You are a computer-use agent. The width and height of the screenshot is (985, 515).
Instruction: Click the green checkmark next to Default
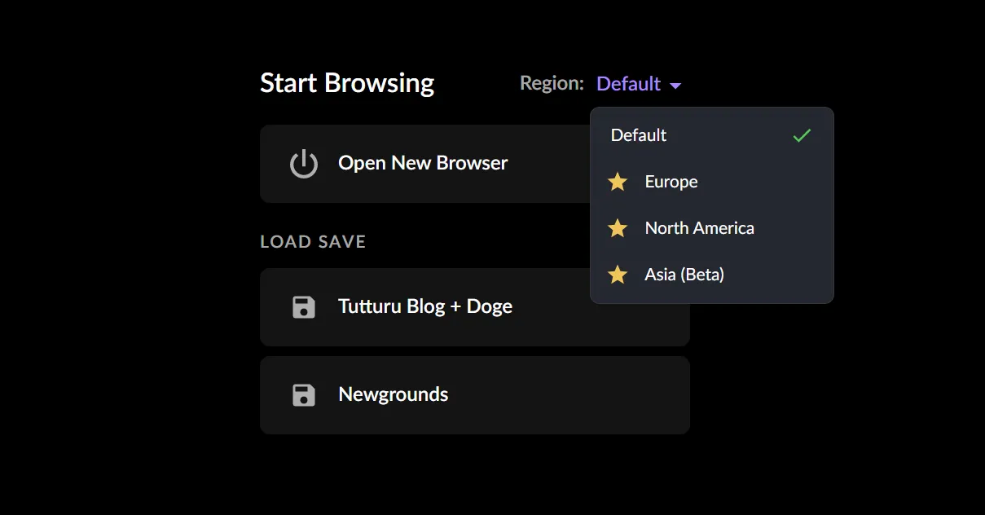coord(802,135)
